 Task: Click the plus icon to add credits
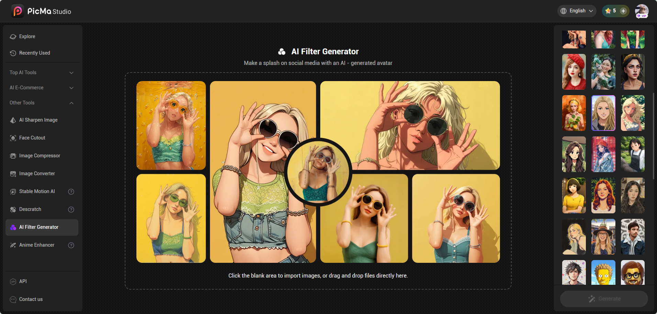point(623,11)
